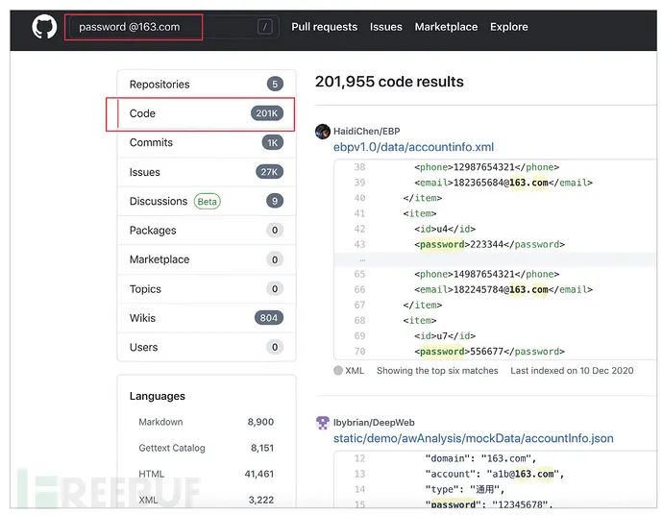
Task: Open Marketplace in top navigation
Action: pyautogui.click(x=446, y=27)
